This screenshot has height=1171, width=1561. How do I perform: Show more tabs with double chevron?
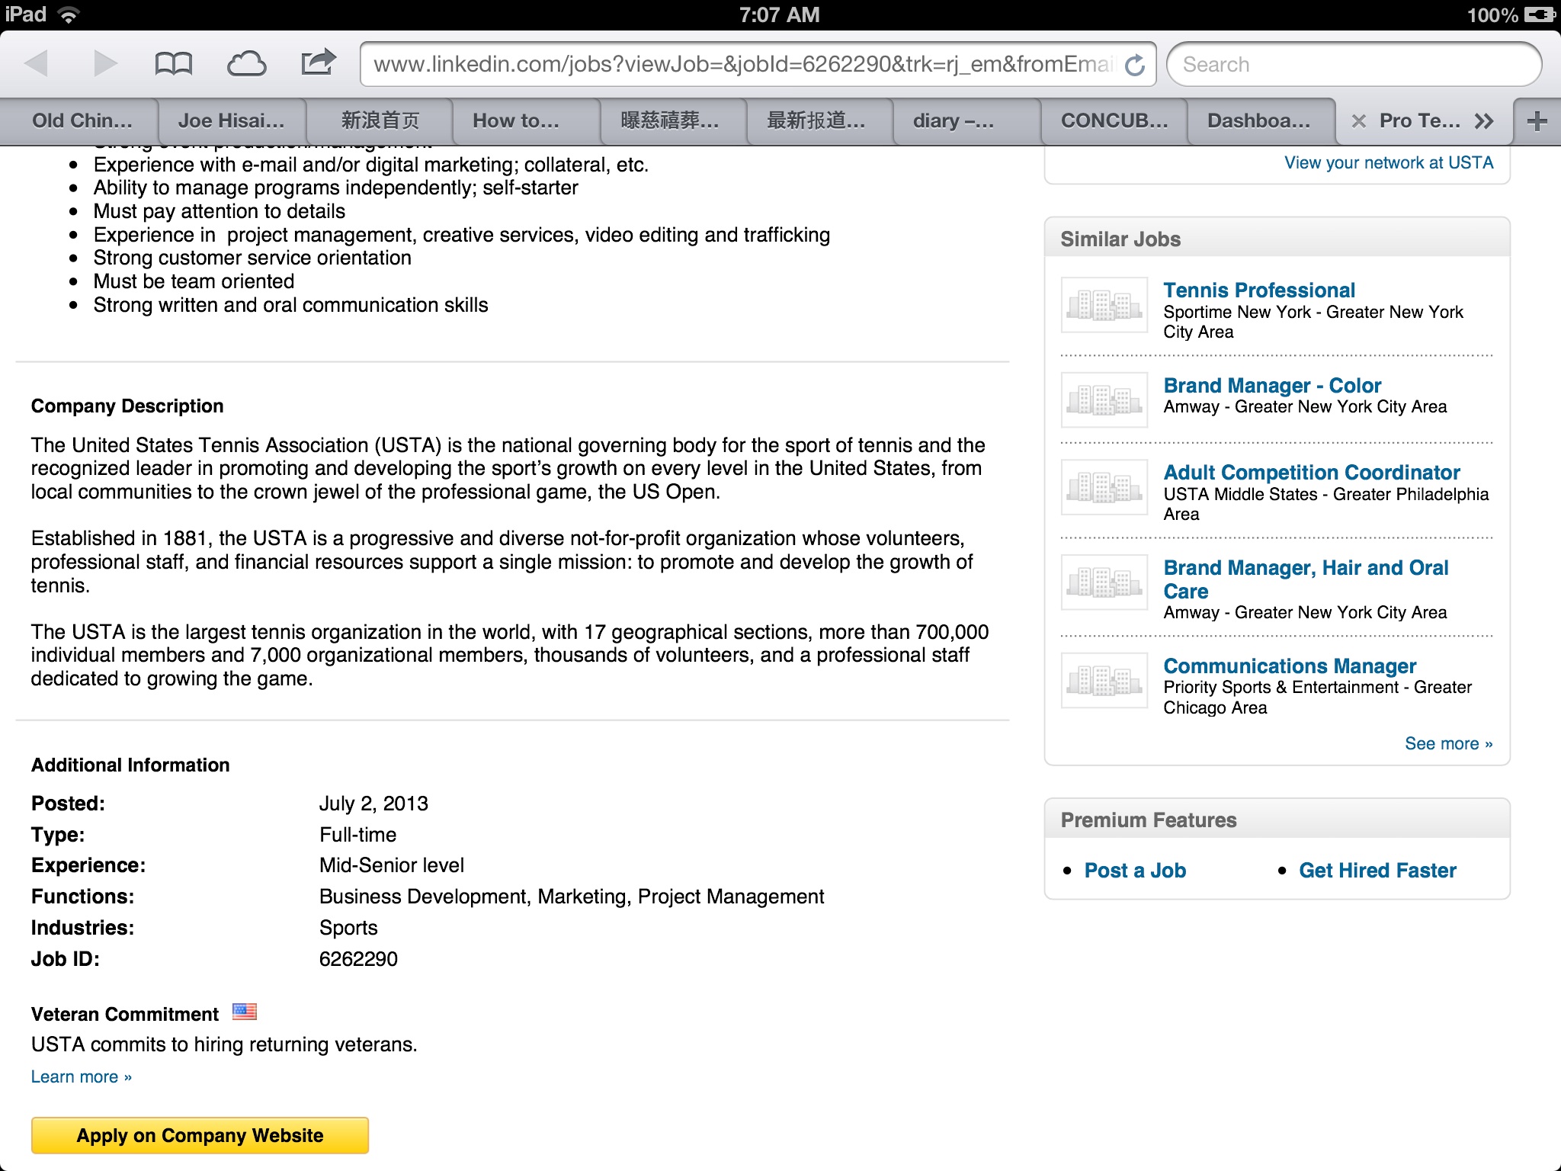tap(1483, 121)
